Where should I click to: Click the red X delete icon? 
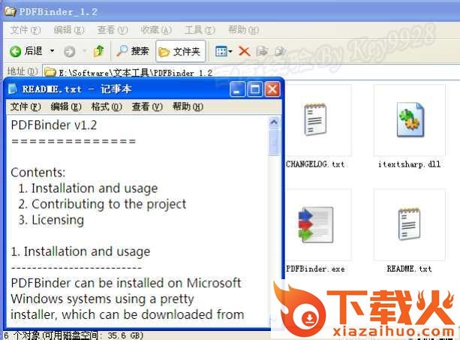click(x=244, y=51)
